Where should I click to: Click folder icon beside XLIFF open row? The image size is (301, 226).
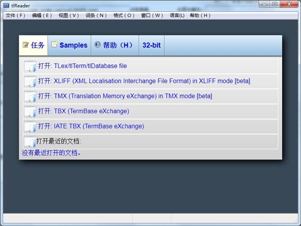click(x=30, y=81)
